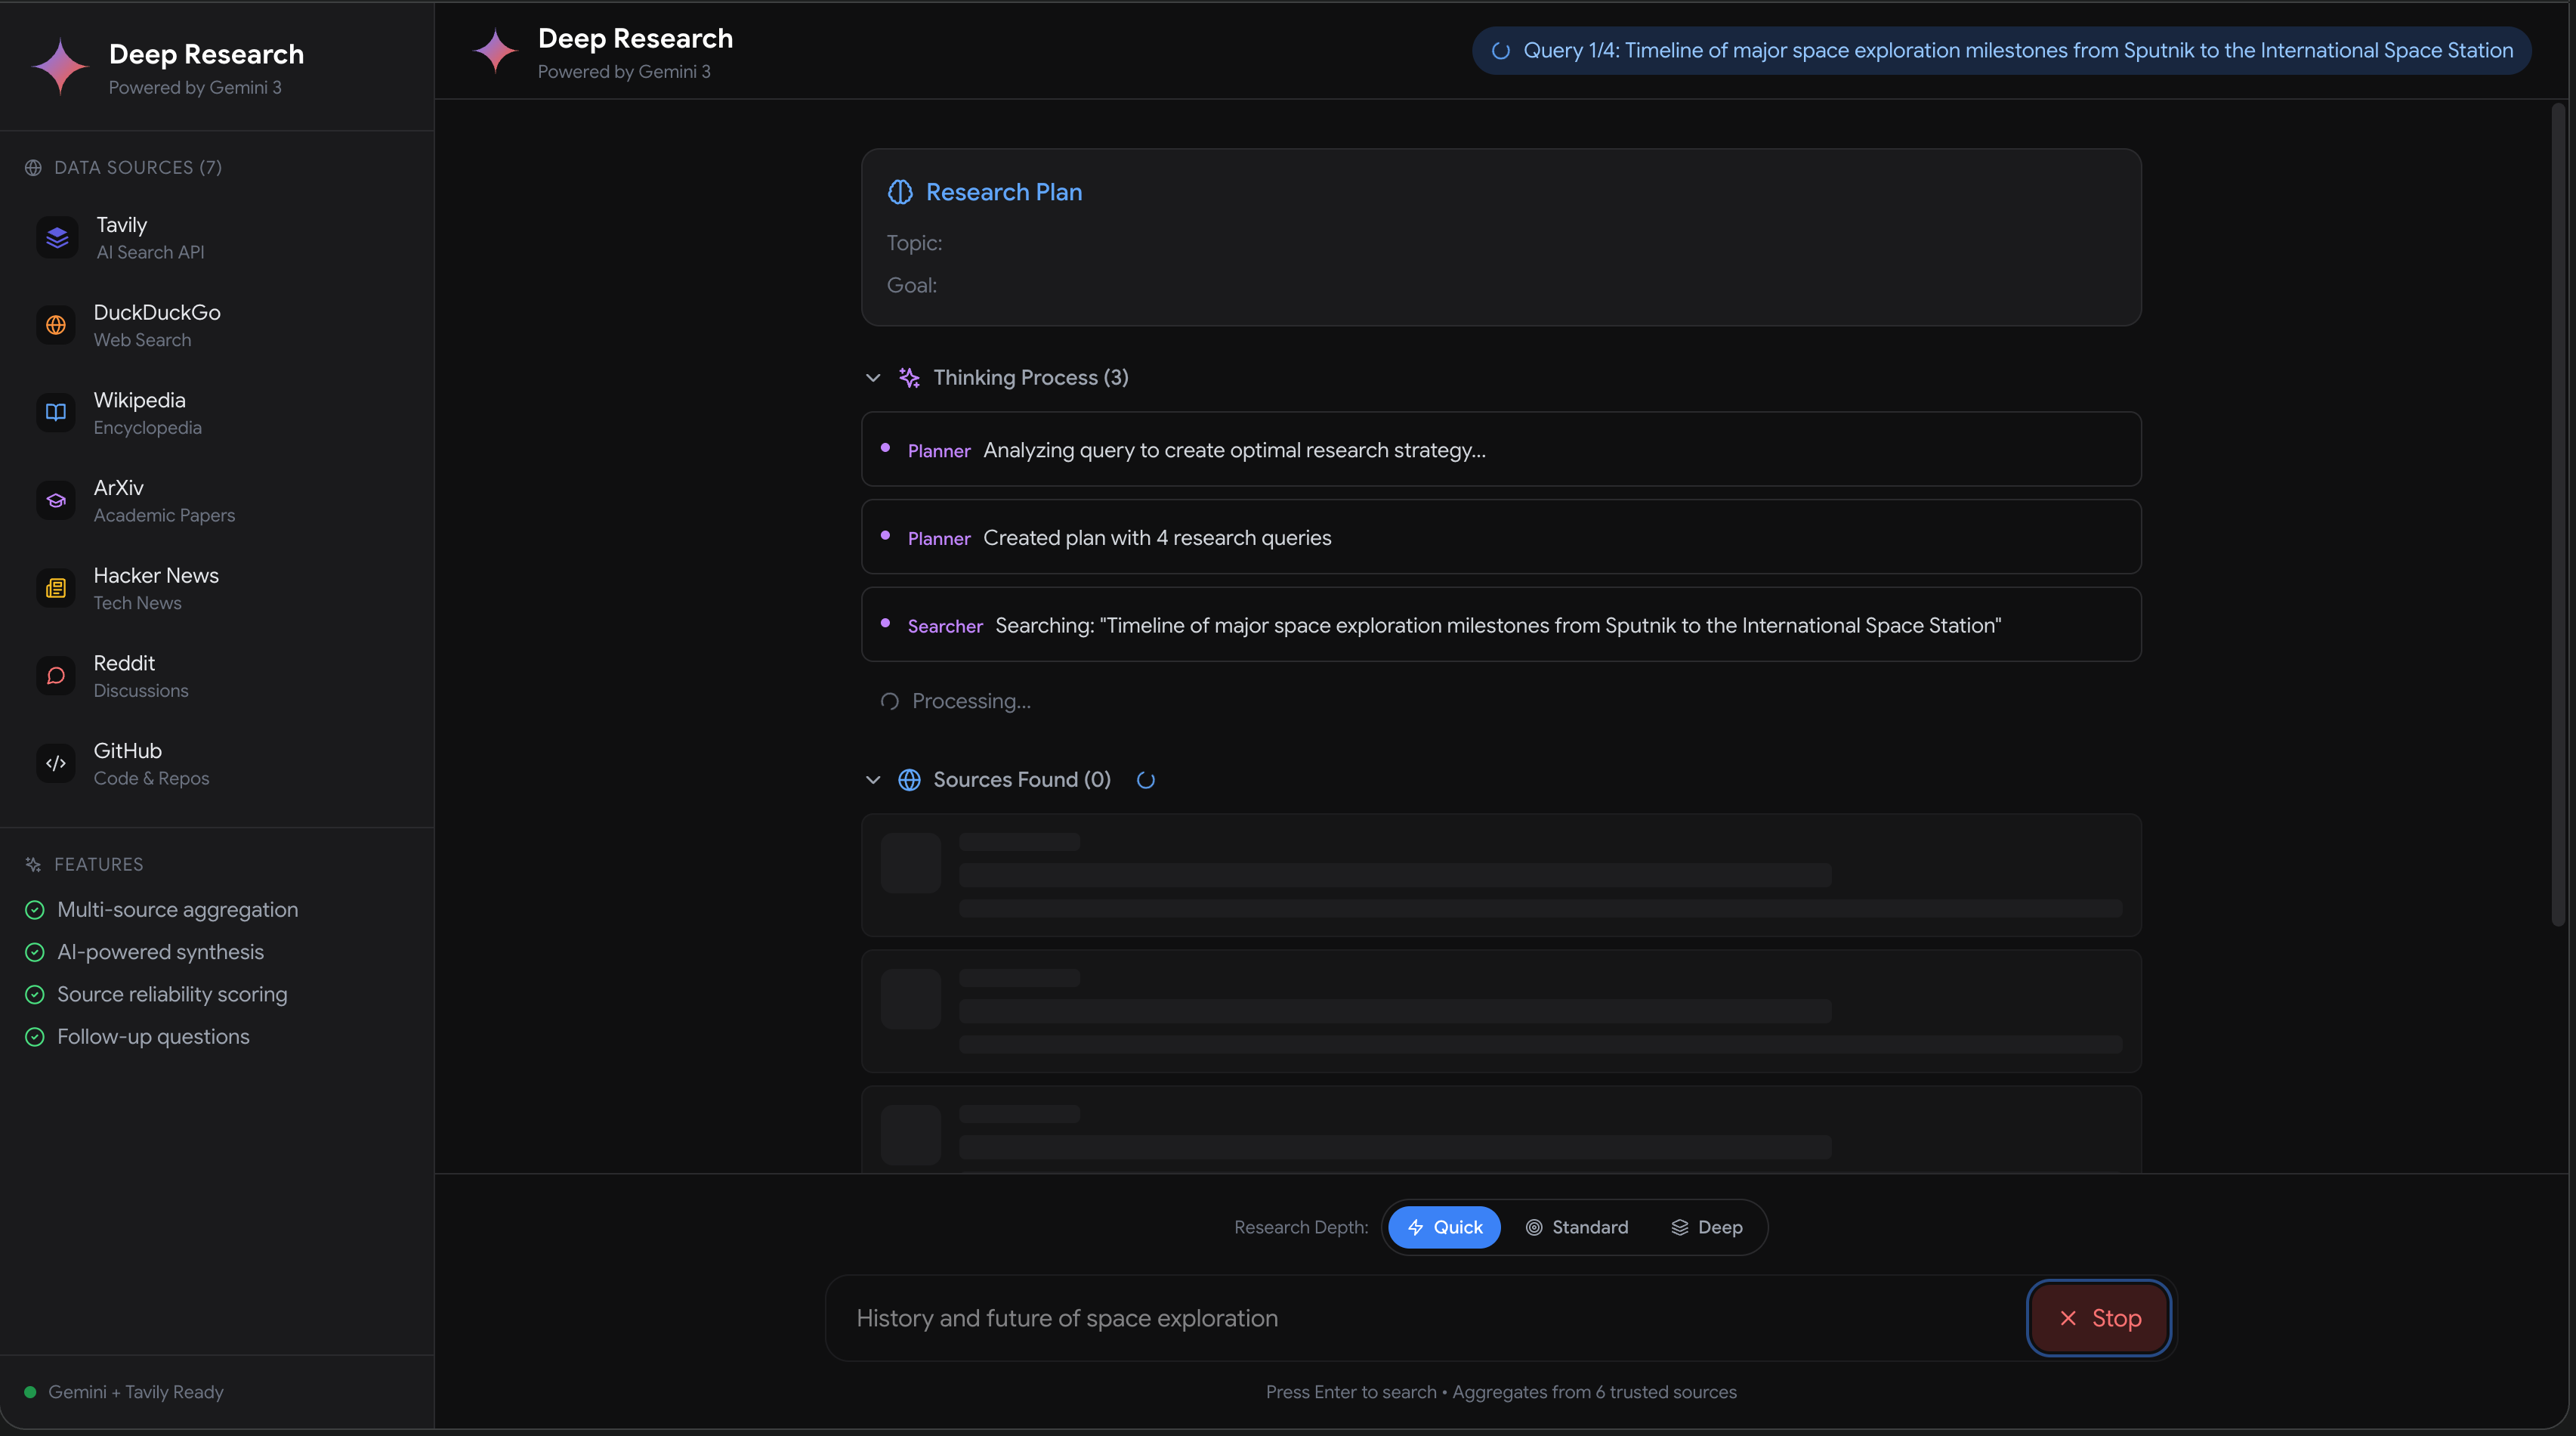Select Deep research depth
Image resolution: width=2576 pixels, height=1436 pixels.
pyautogui.click(x=1706, y=1227)
